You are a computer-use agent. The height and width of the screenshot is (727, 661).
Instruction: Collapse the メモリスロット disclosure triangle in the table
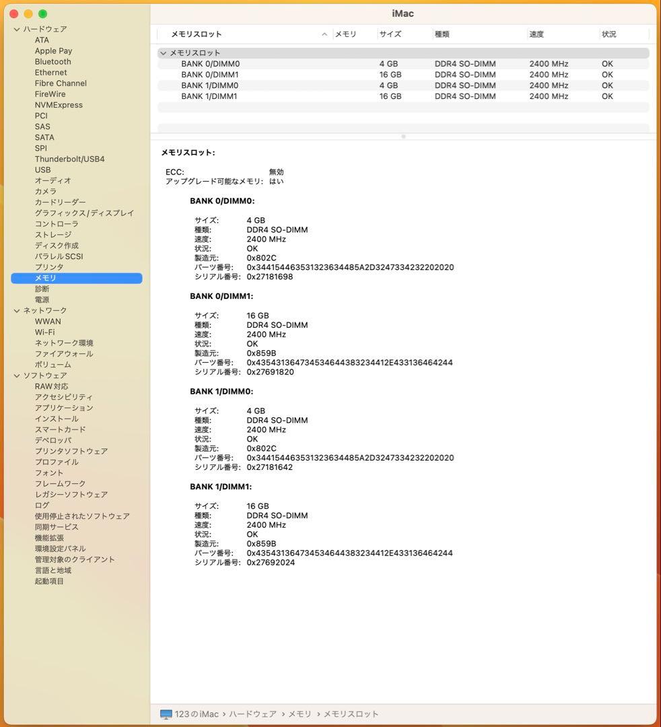click(x=164, y=53)
